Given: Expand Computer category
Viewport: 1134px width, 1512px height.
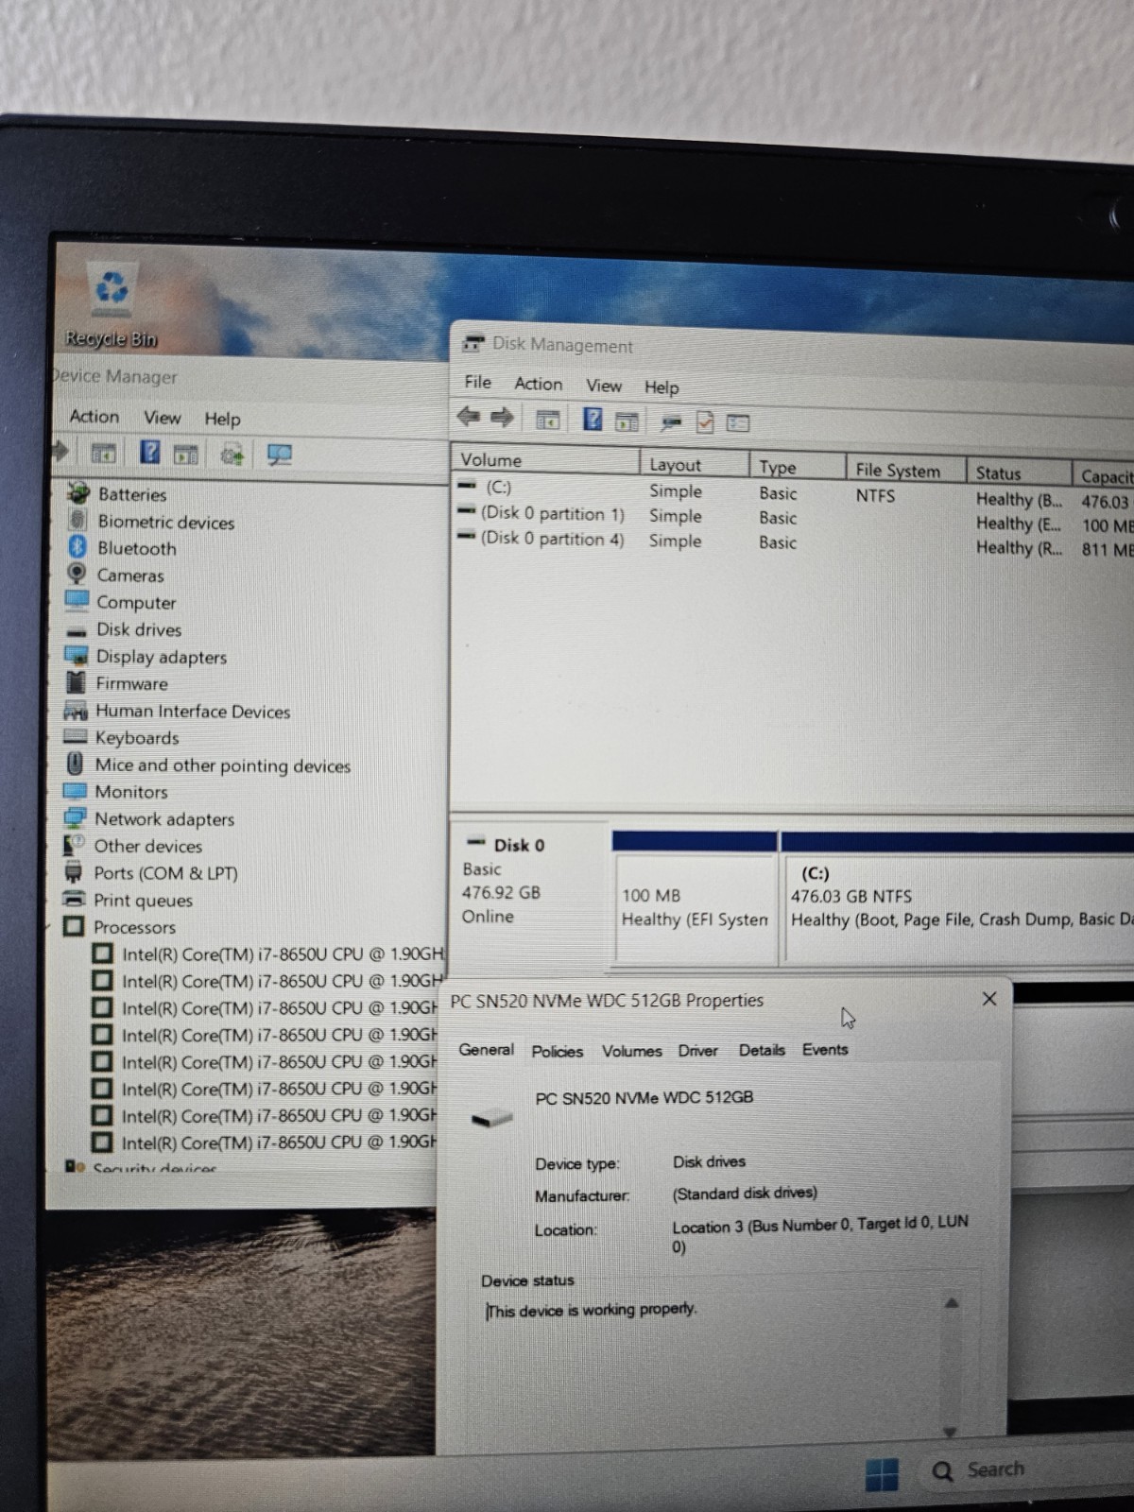Looking at the screenshot, I should (136, 603).
